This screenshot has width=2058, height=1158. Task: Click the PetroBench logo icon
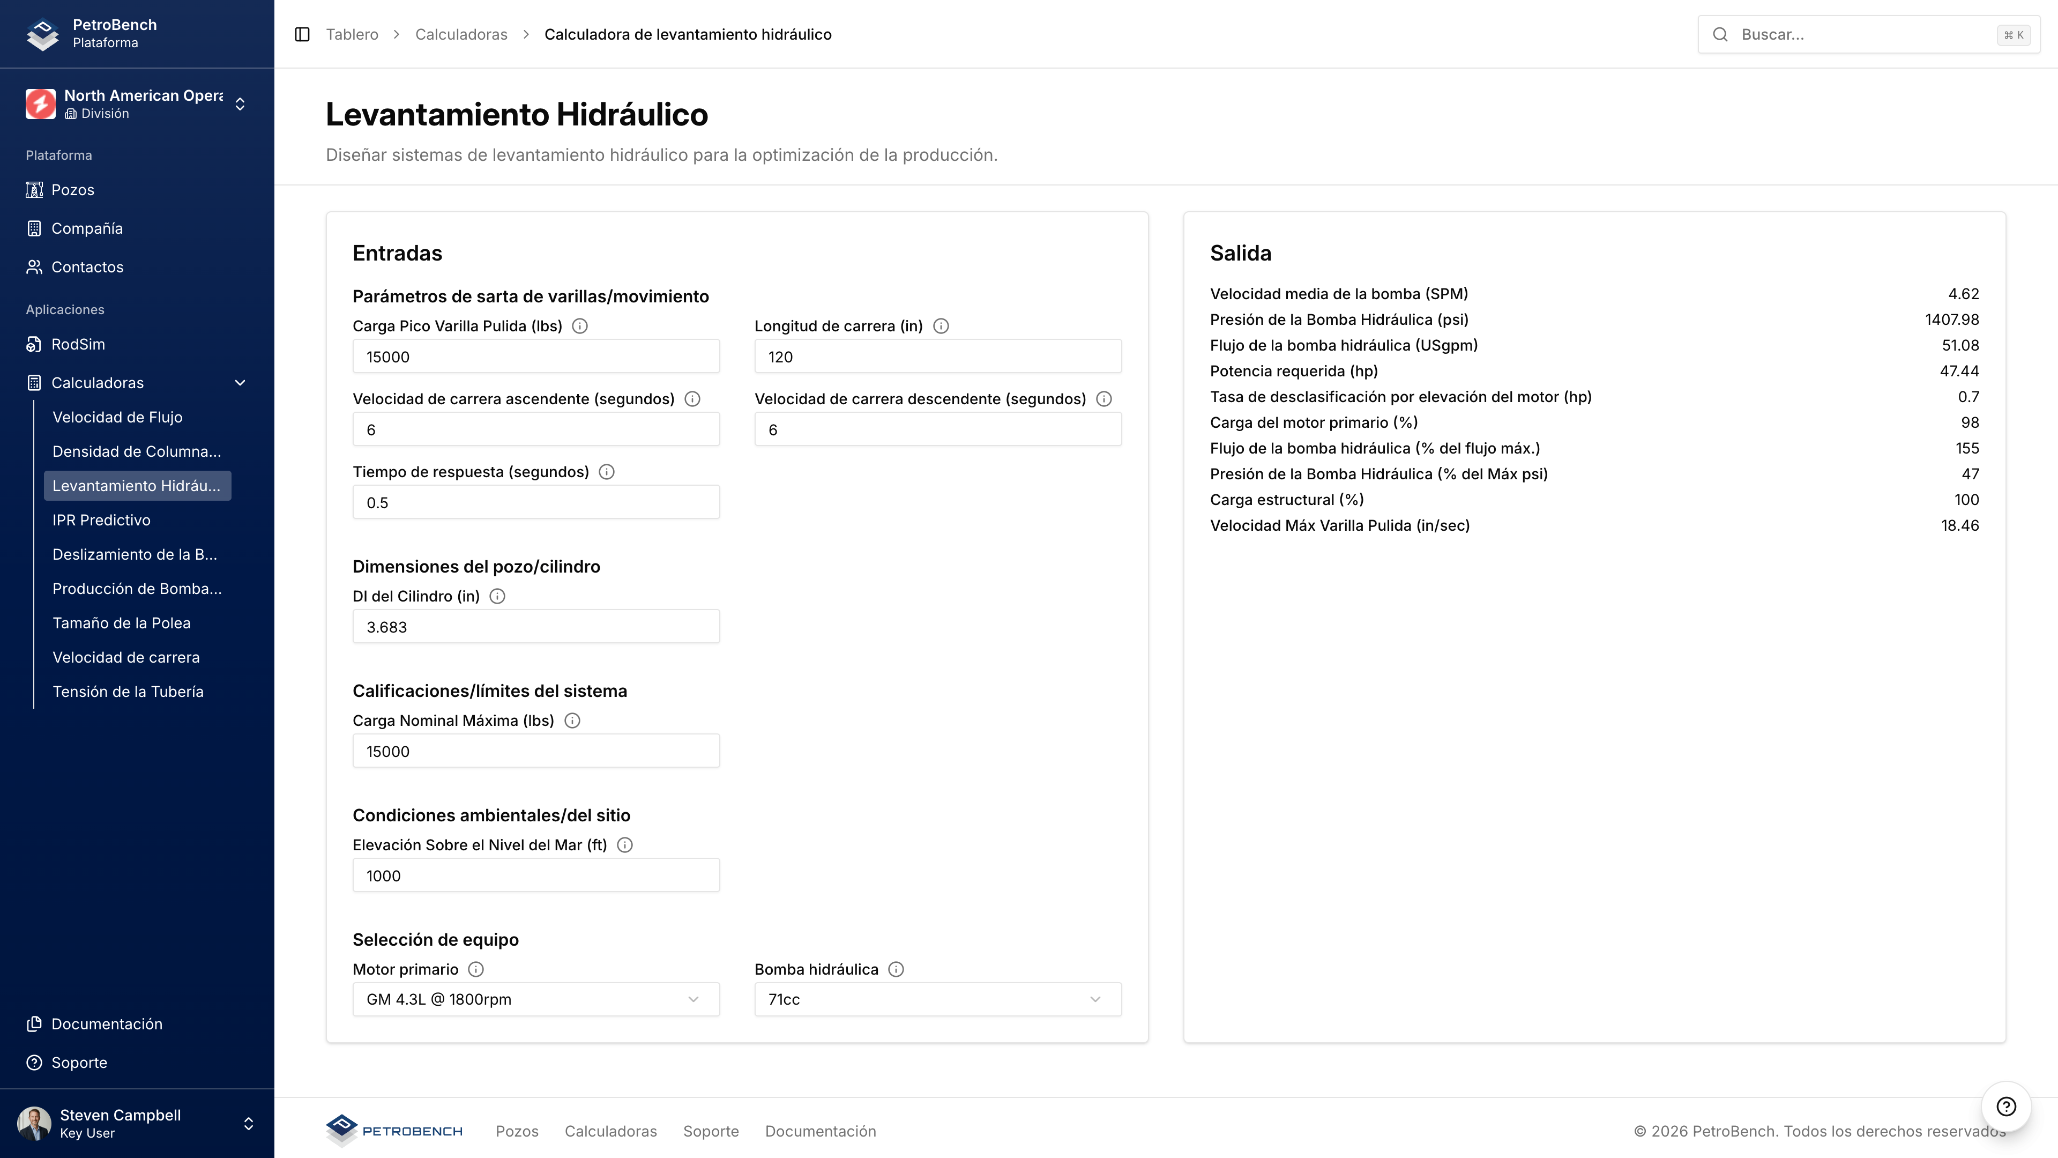pyautogui.click(x=42, y=34)
